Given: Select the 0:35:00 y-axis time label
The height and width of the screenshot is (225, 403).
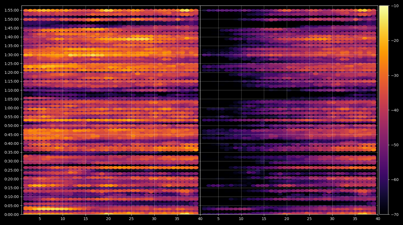Looking at the screenshot, I should 12,152.
